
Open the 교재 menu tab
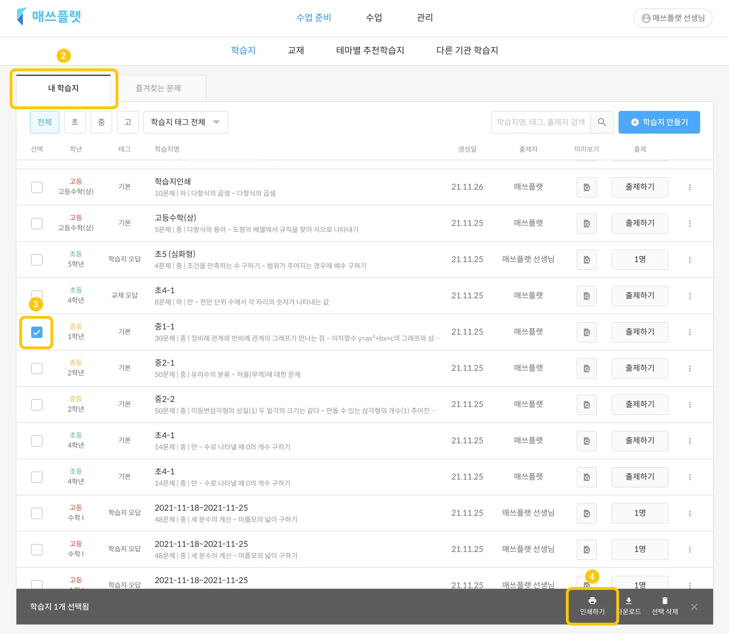(x=295, y=50)
